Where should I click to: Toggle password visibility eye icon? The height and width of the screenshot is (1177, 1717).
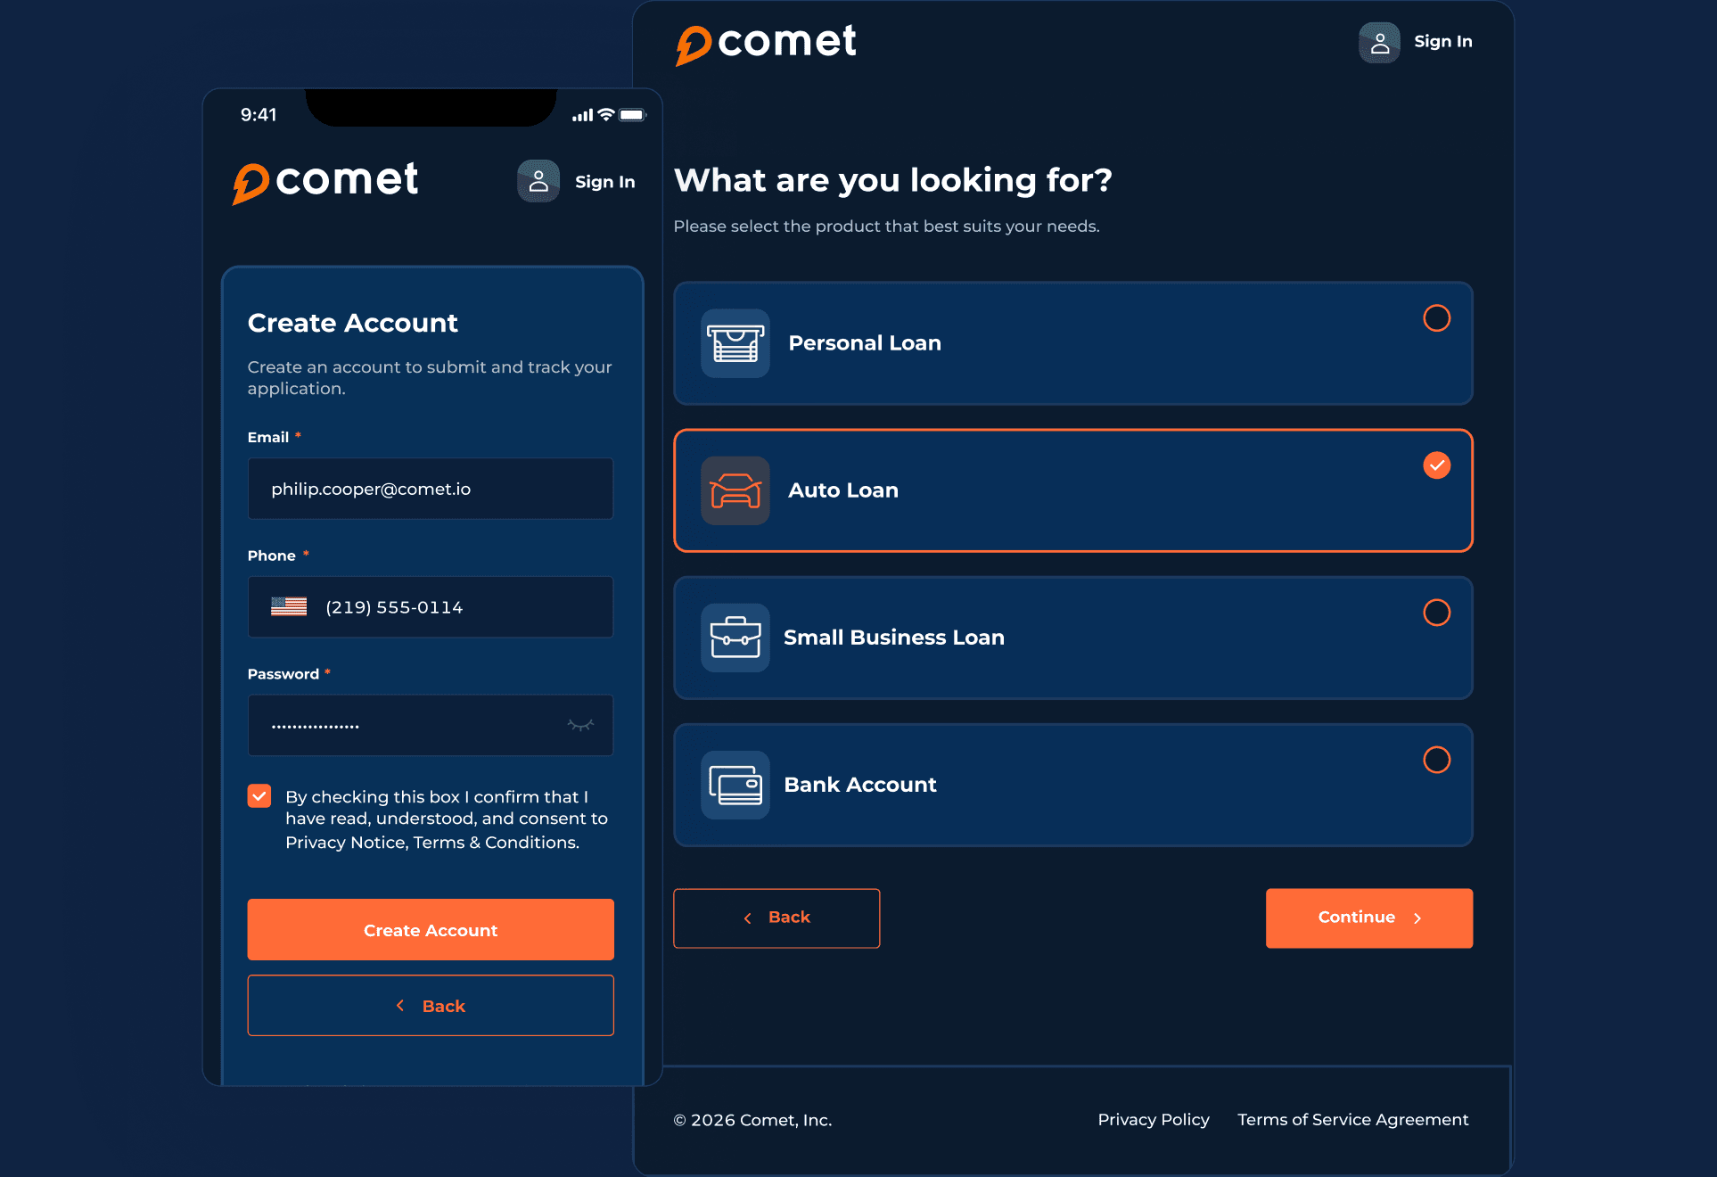pyautogui.click(x=580, y=725)
